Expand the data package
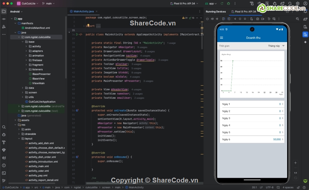The height and width of the screenshot is (190, 309). tap(23, 88)
